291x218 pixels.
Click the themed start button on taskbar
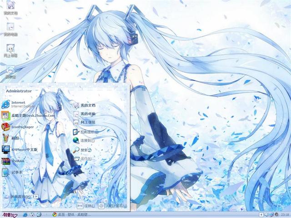[10, 215]
